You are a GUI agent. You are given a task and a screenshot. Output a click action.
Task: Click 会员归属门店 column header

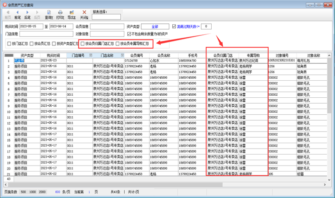[223, 55]
